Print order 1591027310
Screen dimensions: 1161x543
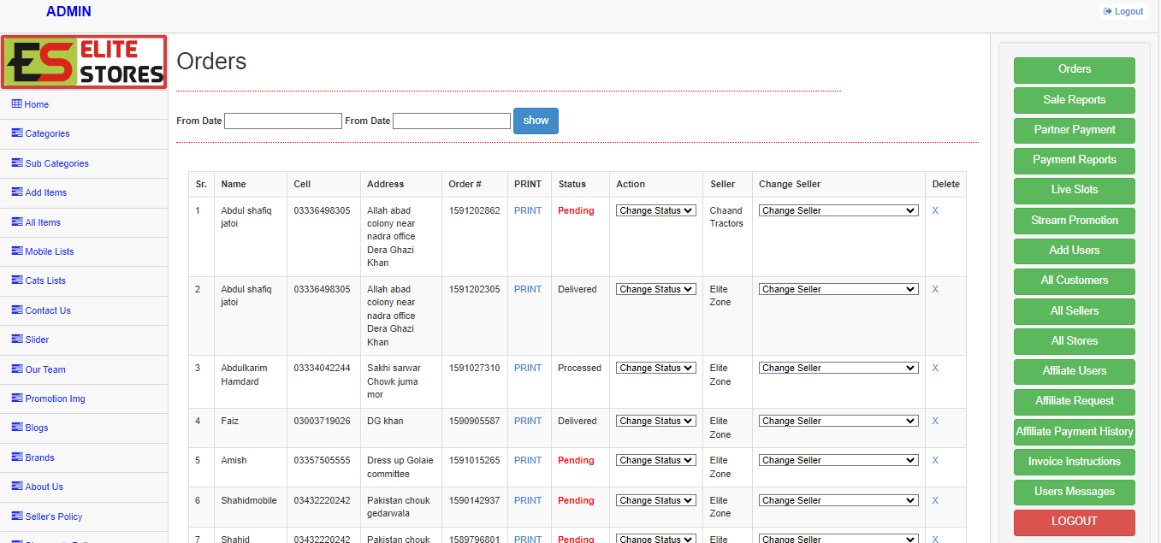(528, 368)
